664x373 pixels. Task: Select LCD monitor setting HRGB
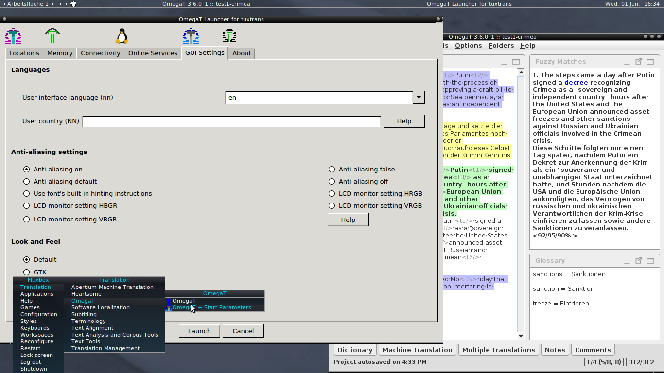coord(332,194)
